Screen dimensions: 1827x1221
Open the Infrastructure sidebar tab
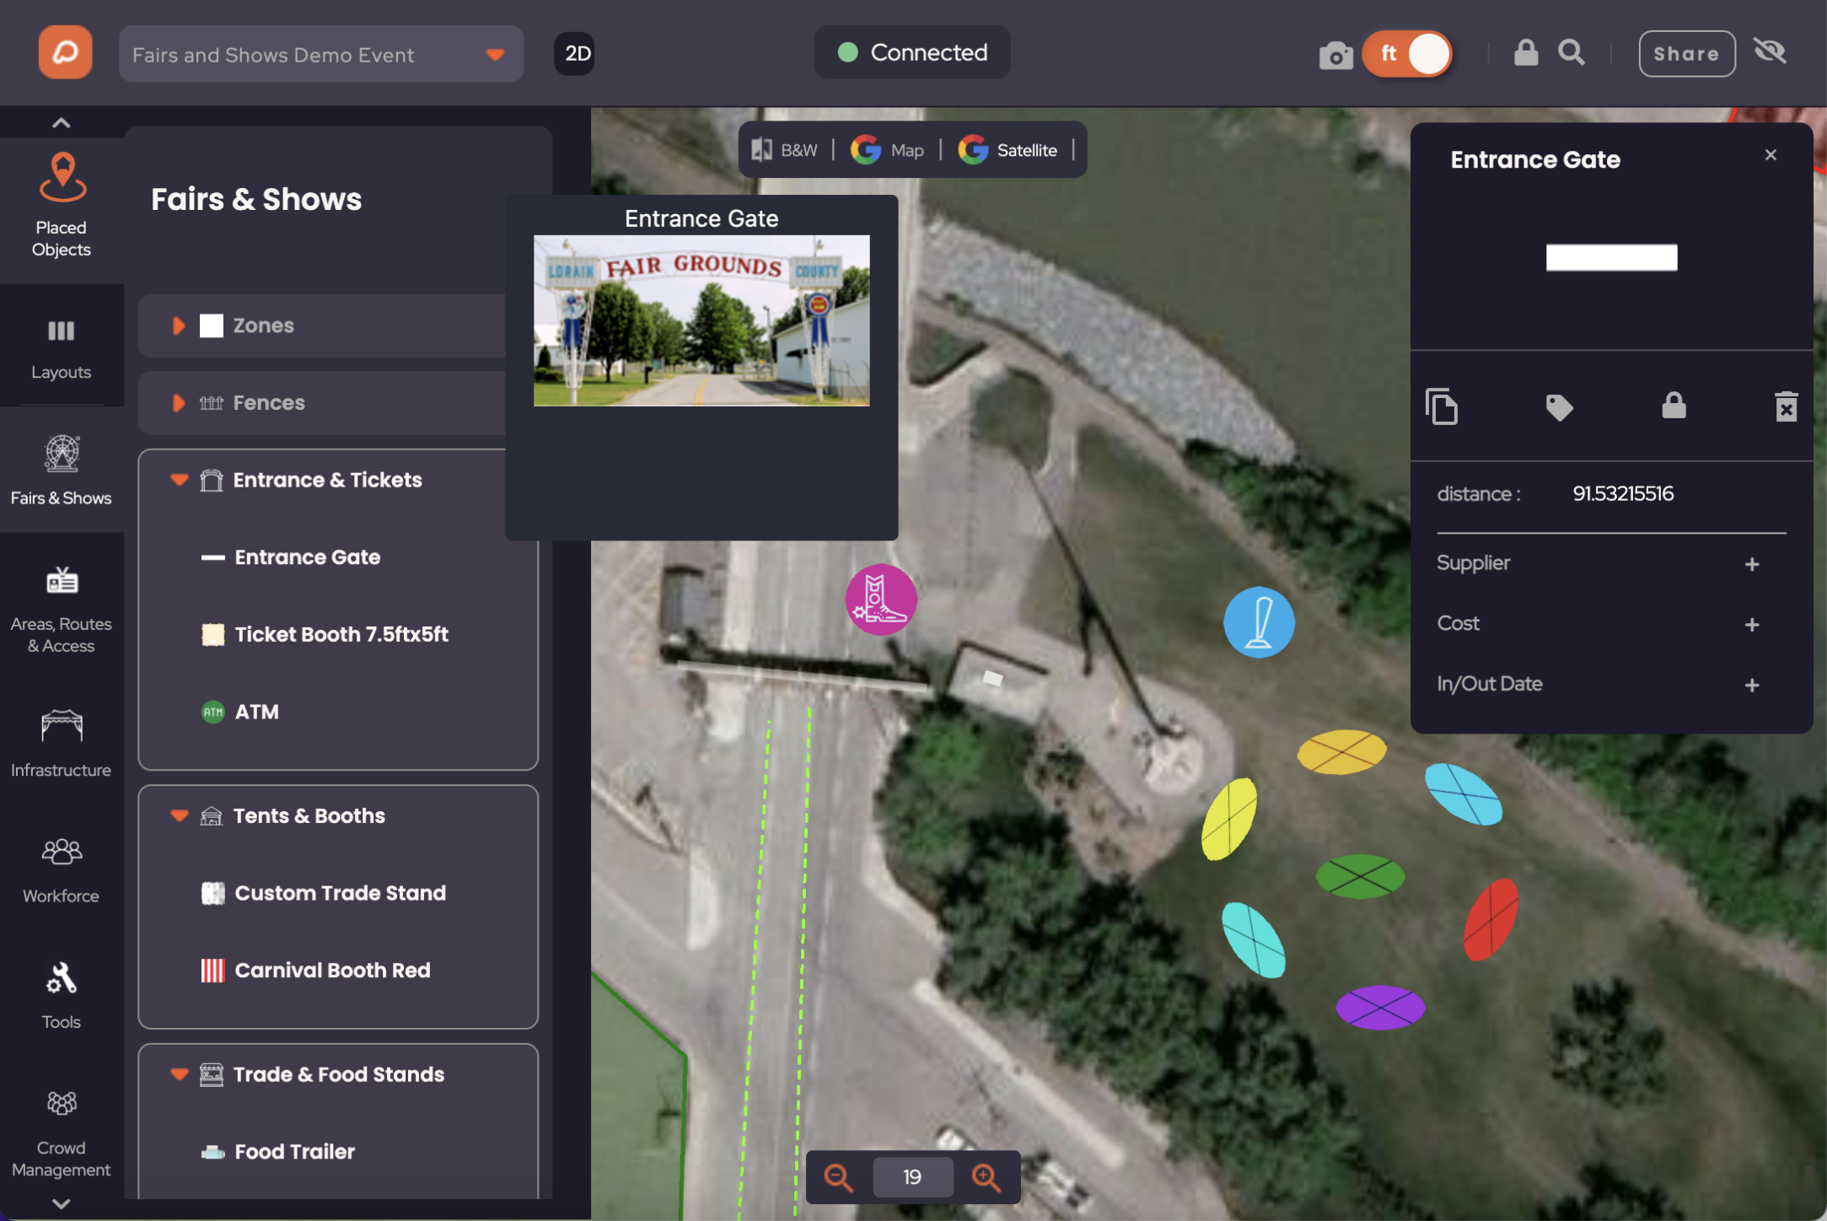[x=61, y=743]
